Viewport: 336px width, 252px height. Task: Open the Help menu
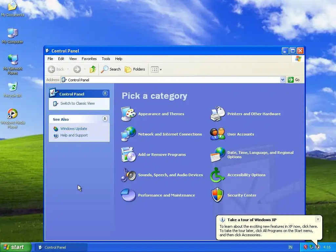tap(118, 59)
